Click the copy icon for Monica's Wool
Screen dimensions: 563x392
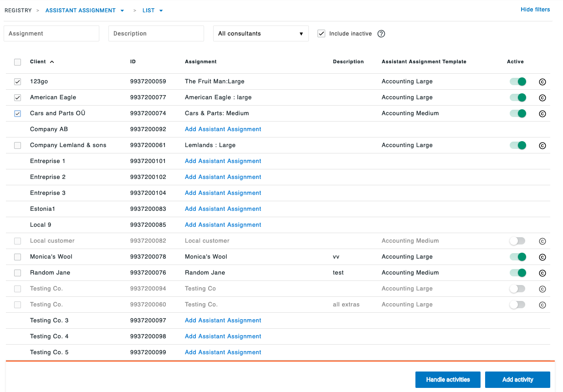pos(542,257)
